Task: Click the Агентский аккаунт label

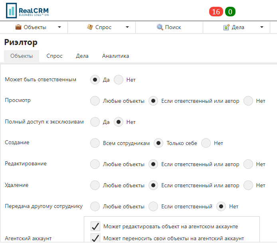Action: [x=28, y=238]
